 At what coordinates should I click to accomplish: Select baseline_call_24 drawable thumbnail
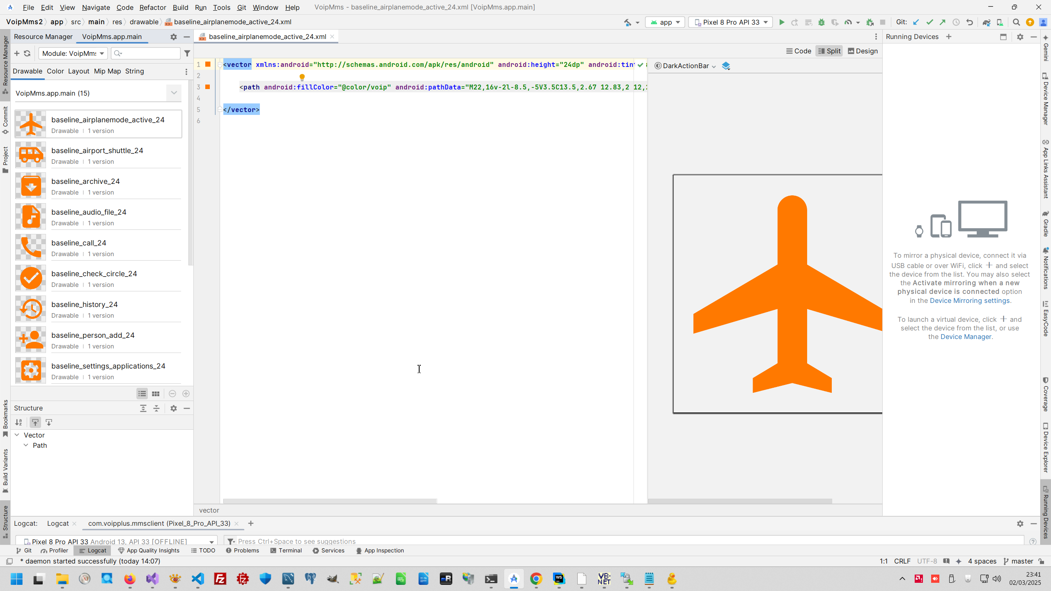[x=31, y=247]
